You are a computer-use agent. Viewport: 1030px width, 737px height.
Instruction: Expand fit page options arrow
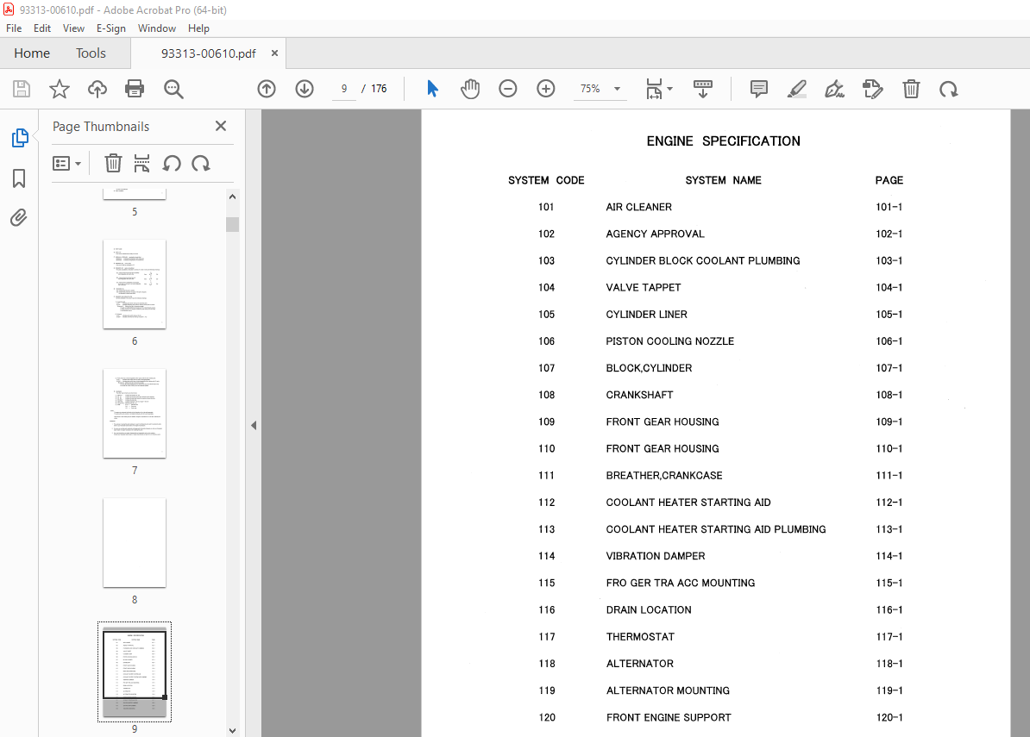[670, 89]
